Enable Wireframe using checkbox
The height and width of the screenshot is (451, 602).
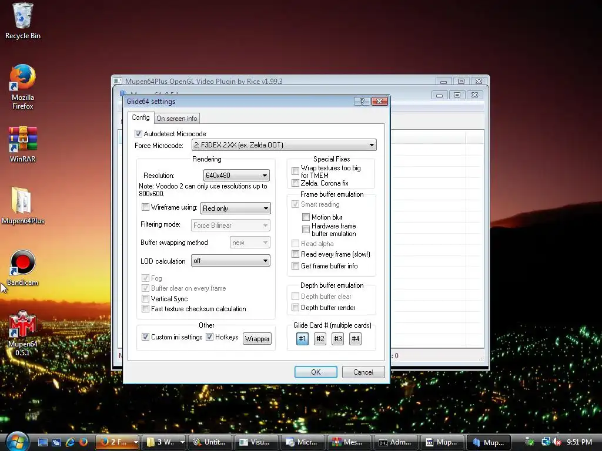point(145,207)
